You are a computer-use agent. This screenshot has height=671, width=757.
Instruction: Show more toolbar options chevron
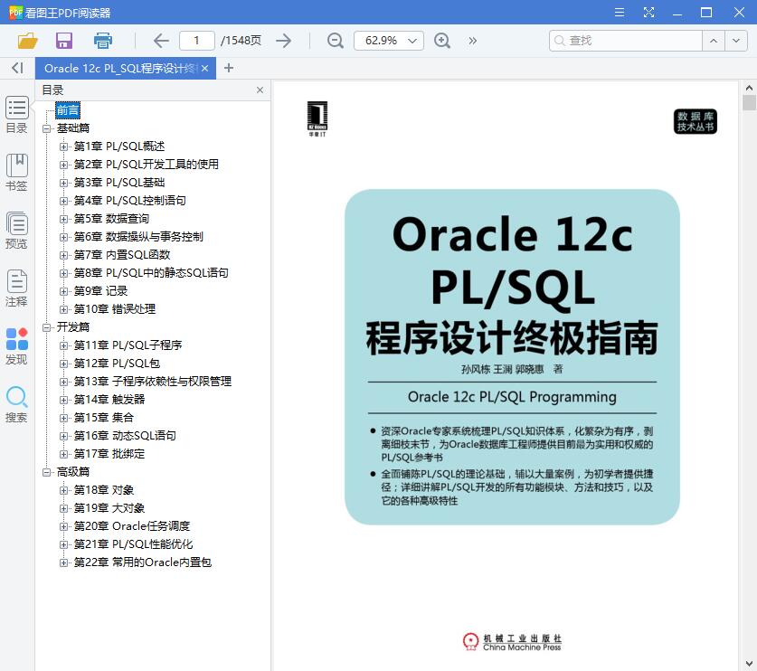[x=473, y=41]
